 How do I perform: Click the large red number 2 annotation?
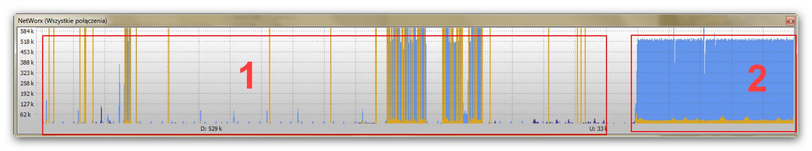(757, 79)
